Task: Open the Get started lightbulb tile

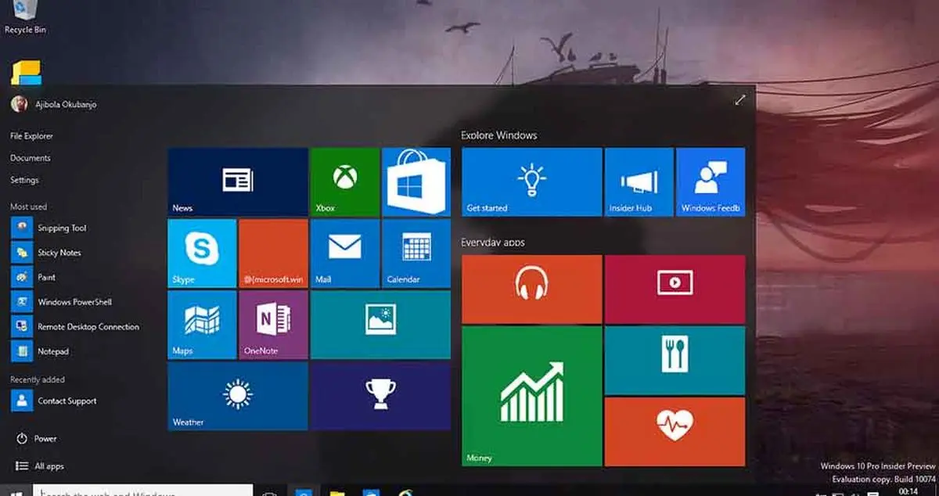Action: click(x=531, y=182)
